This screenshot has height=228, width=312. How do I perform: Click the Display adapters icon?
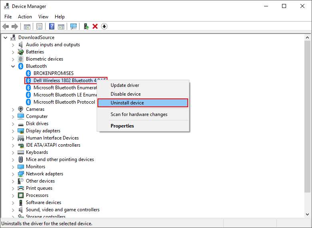[21, 131]
